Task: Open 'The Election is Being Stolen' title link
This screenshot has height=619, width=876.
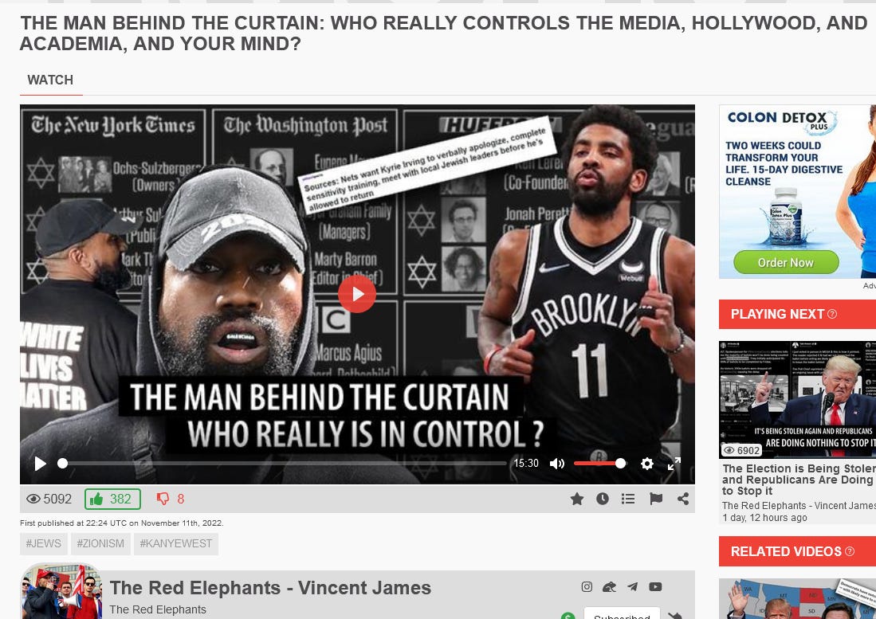Action: (799, 480)
